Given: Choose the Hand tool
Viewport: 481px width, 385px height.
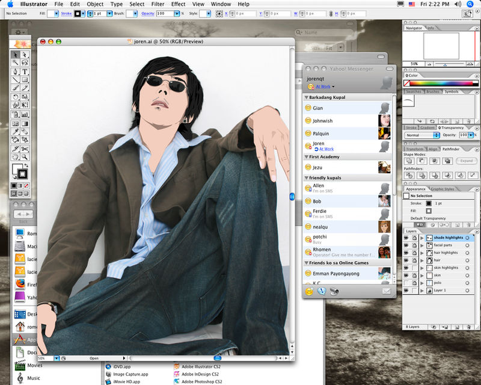Looking at the screenshot, I should (16, 157).
